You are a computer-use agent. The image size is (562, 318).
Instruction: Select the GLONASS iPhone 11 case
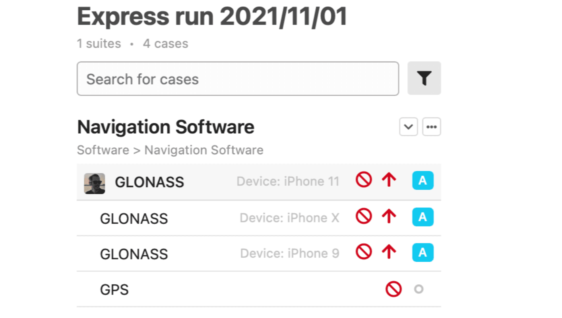(x=259, y=182)
